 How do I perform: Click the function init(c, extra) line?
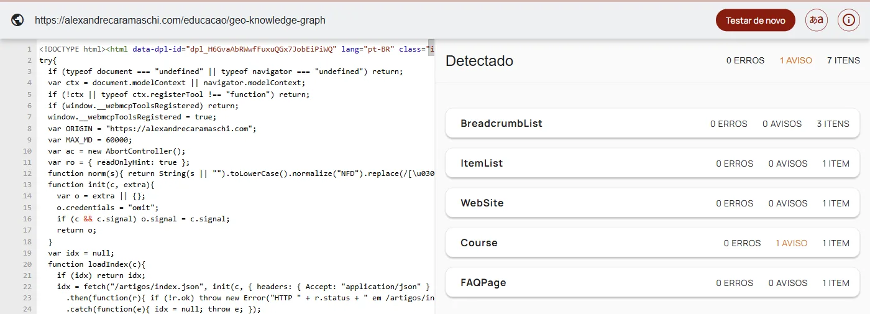tap(101, 185)
